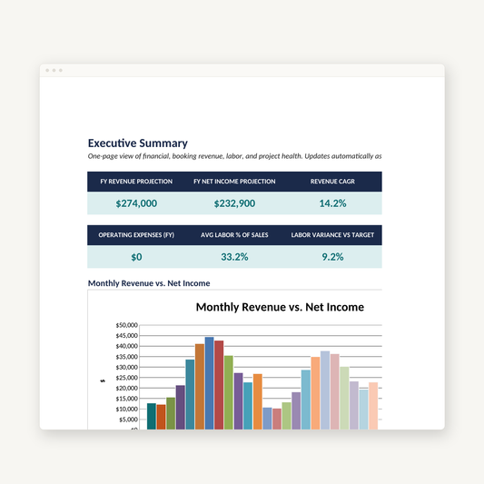Select the Executive Summary heading

coord(138,143)
